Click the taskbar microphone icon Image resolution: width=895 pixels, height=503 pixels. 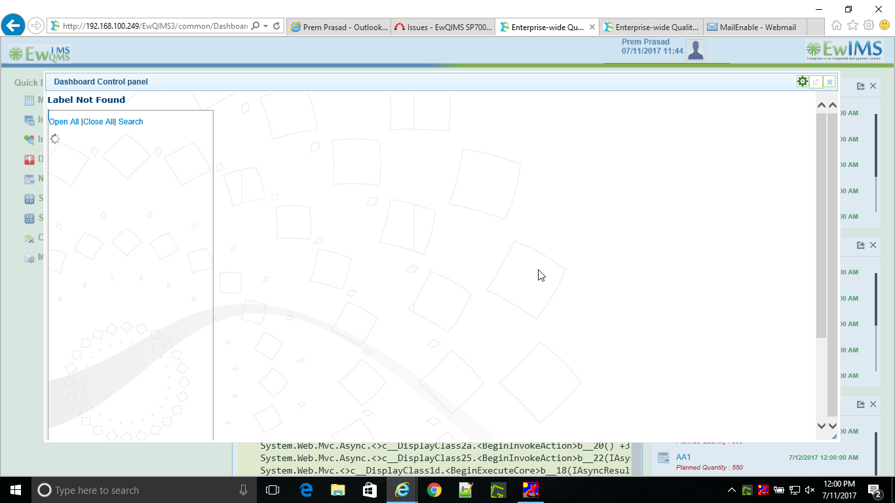244,490
